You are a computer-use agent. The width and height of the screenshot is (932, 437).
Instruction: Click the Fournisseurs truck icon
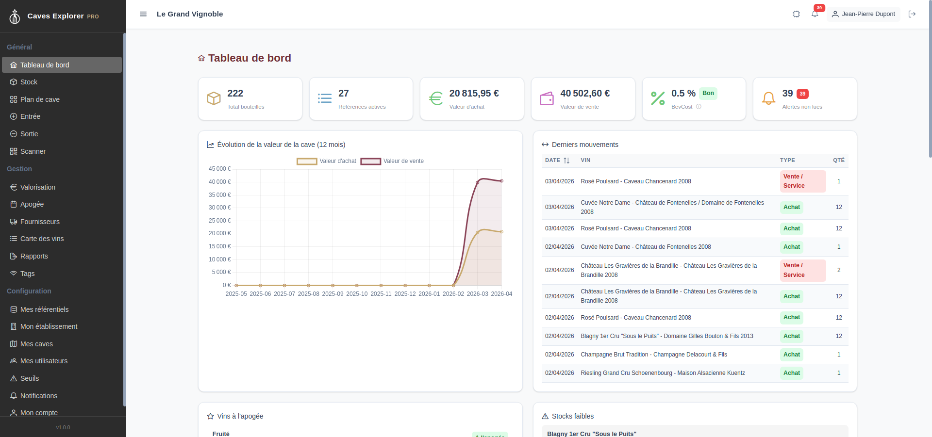[x=14, y=222]
